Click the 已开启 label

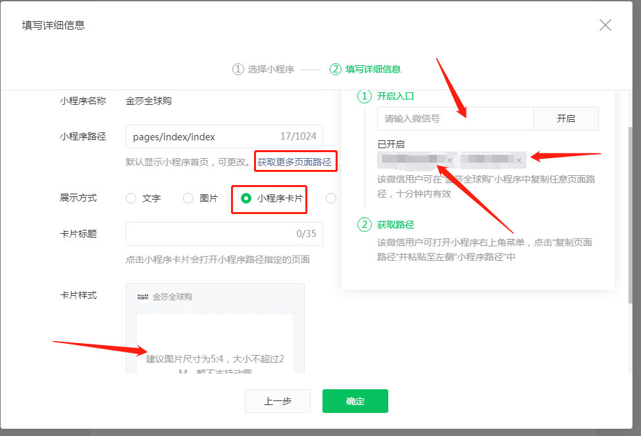pos(391,144)
